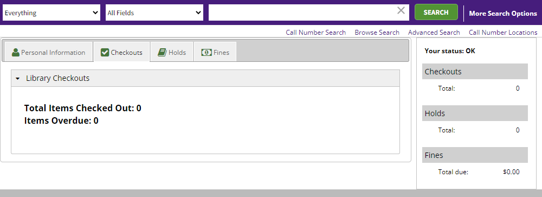Select the Total Items Checked Out: 0 text

click(x=82, y=108)
